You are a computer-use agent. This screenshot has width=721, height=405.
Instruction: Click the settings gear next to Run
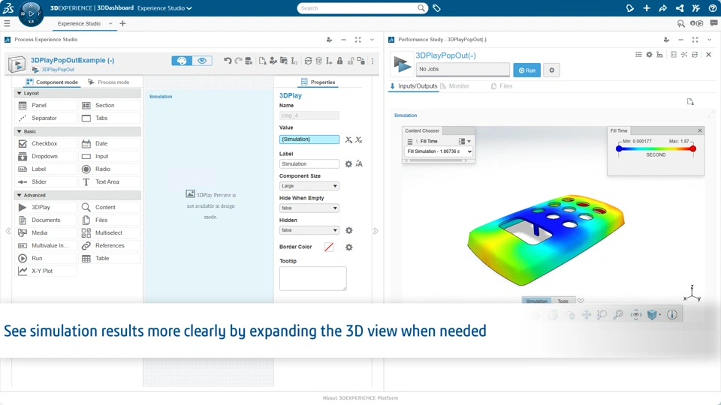pyautogui.click(x=552, y=70)
